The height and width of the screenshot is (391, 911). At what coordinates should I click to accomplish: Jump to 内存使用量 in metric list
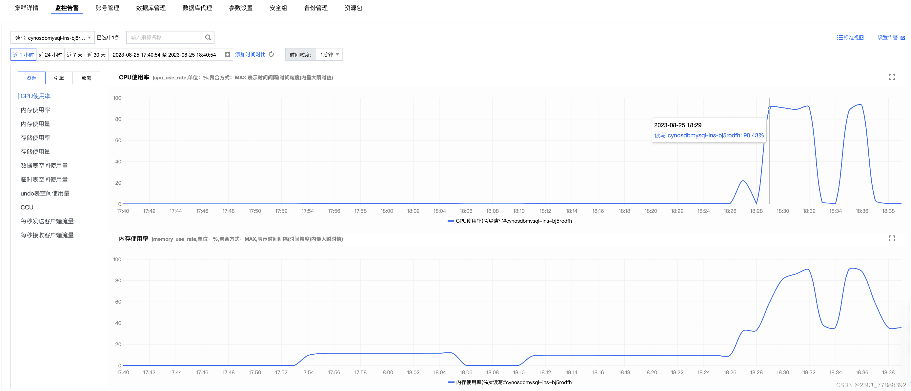point(35,124)
